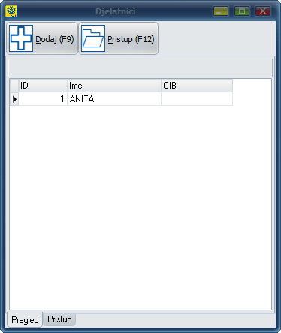Sort by the ID column header
Screen dimensions: 281x333
click(43, 86)
